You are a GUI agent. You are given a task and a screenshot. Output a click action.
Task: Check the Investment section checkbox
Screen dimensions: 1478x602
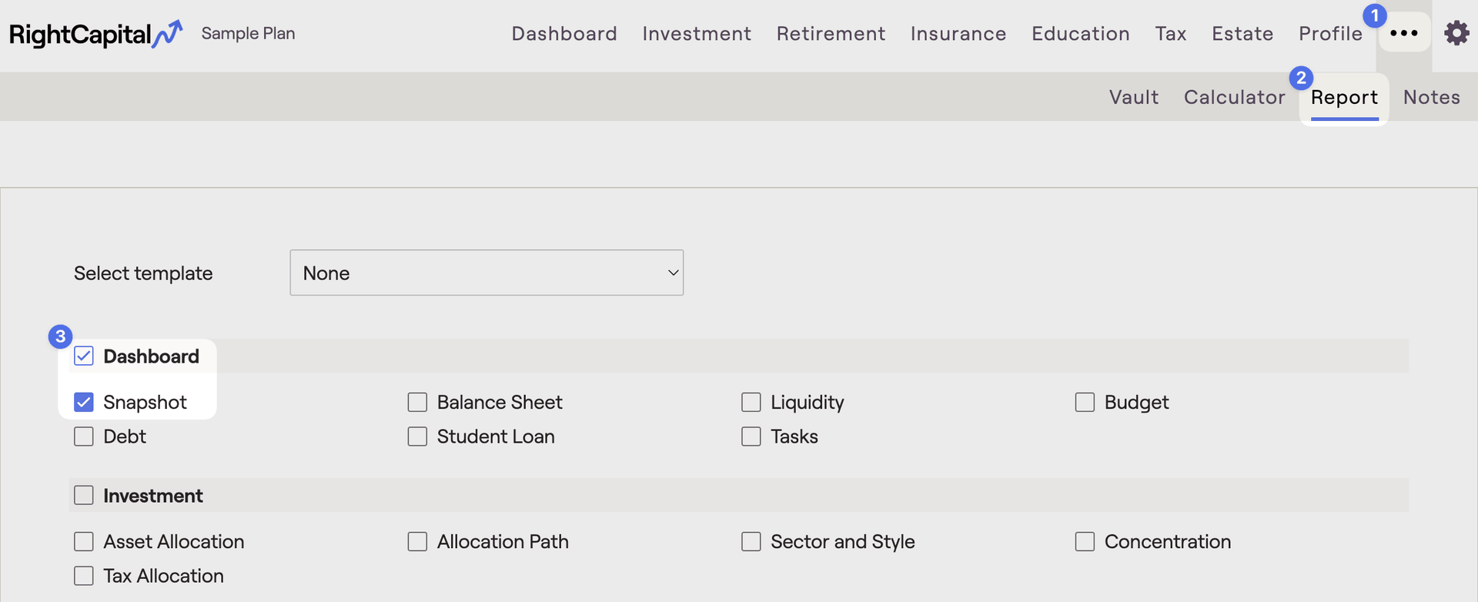[x=83, y=495]
